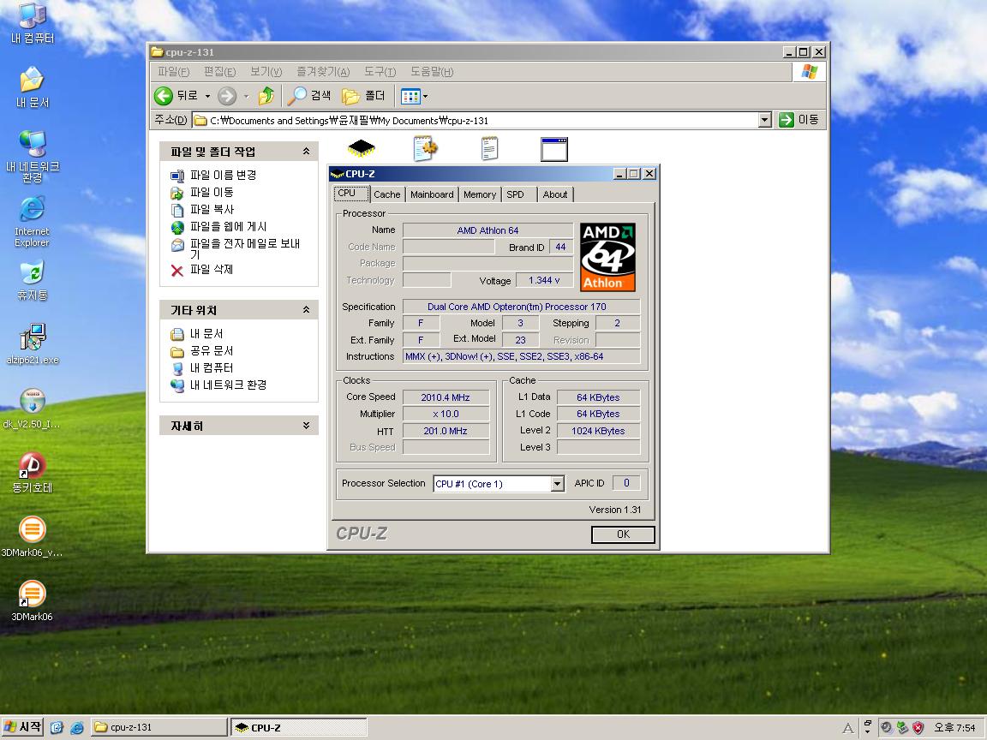The height and width of the screenshot is (740, 987).
Task: Click 파일 이름 변경 rename link
Action: click(214, 175)
